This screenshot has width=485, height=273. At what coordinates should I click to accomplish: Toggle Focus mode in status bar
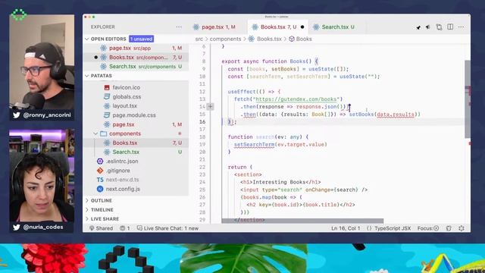click(x=428, y=228)
